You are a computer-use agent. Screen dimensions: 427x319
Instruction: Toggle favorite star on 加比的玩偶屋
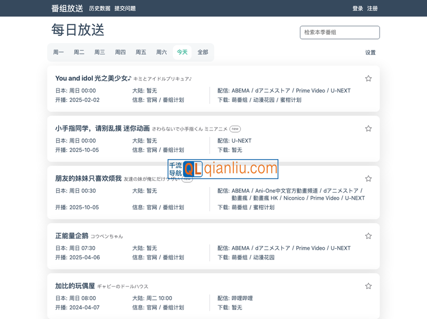(x=368, y=285)
